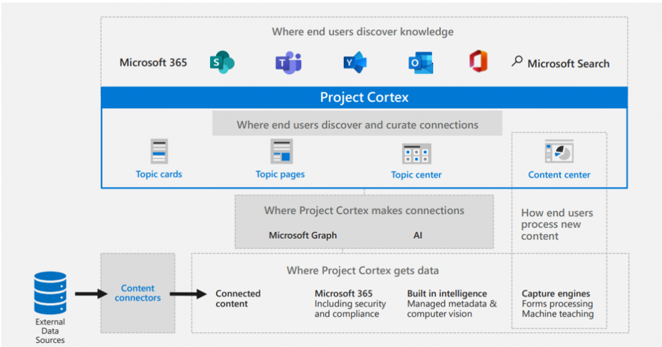Click the Topic pages icon

coord(281,151)
